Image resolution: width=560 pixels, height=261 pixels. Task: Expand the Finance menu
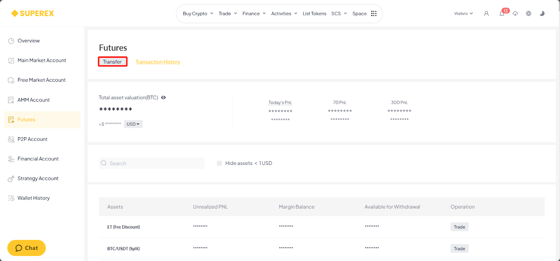click(254, 14)
